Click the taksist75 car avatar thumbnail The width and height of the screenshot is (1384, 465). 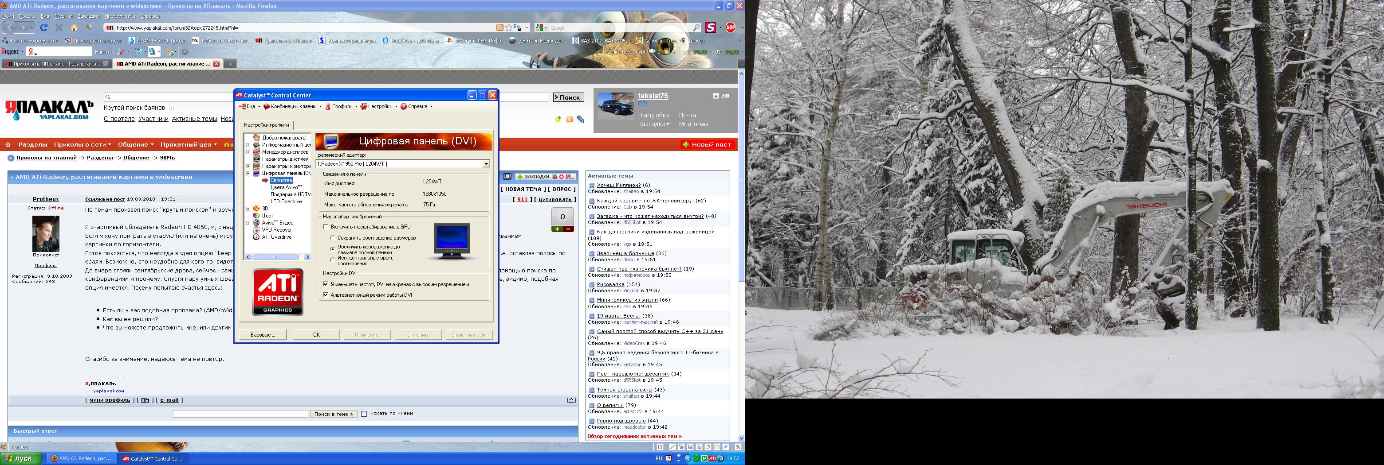(x=616, y=106)
